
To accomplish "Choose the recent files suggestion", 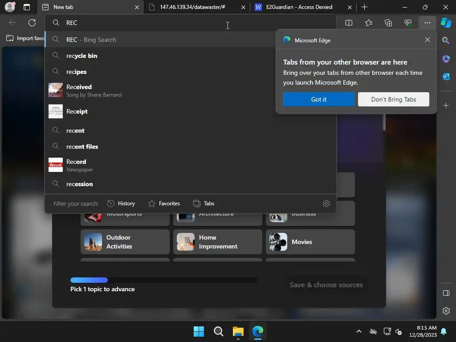I will point(191,147).
